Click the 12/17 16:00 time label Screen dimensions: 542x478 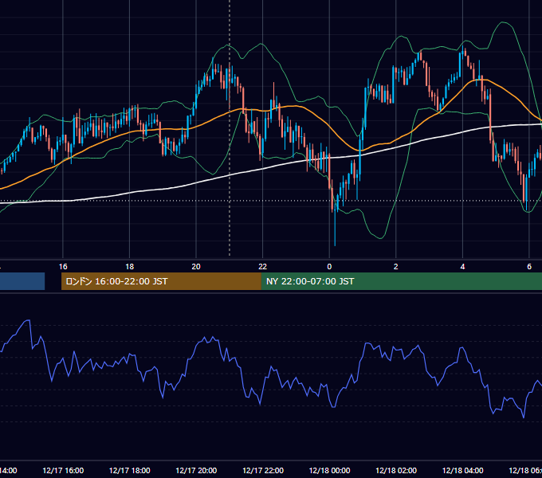tap(63, 470)
